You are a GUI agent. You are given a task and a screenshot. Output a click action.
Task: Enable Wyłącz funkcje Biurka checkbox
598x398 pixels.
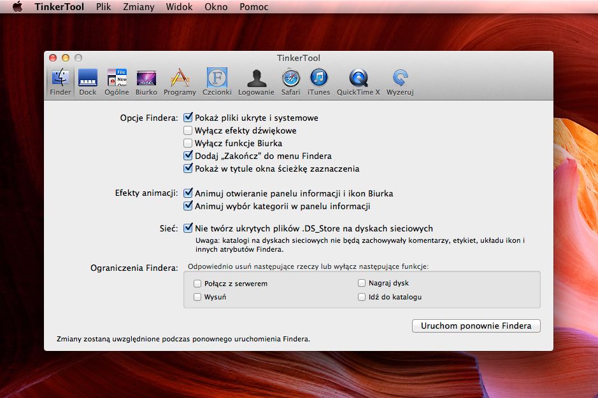188,143
